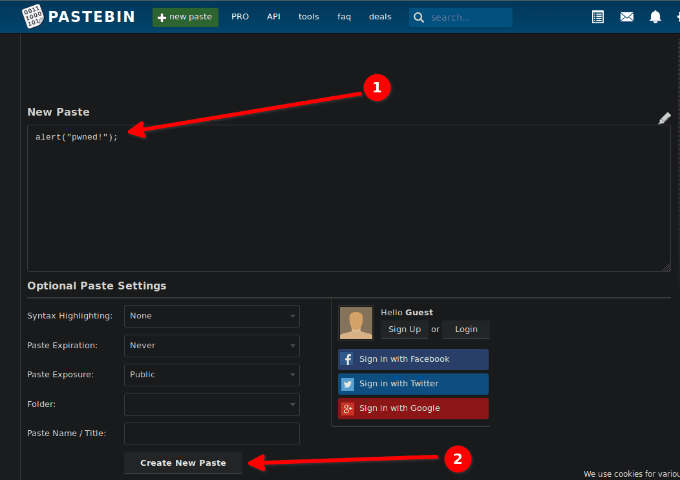Click the Twitter bird icon
This screenshot has height=480, width=680.
click(347, 384)
